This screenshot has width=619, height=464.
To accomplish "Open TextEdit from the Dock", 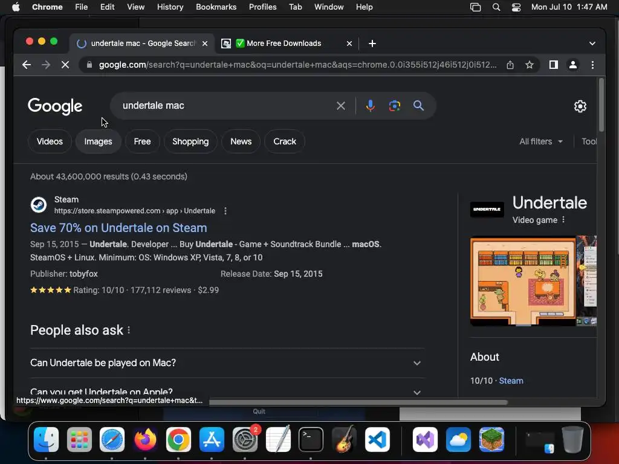I will (278, 440).
